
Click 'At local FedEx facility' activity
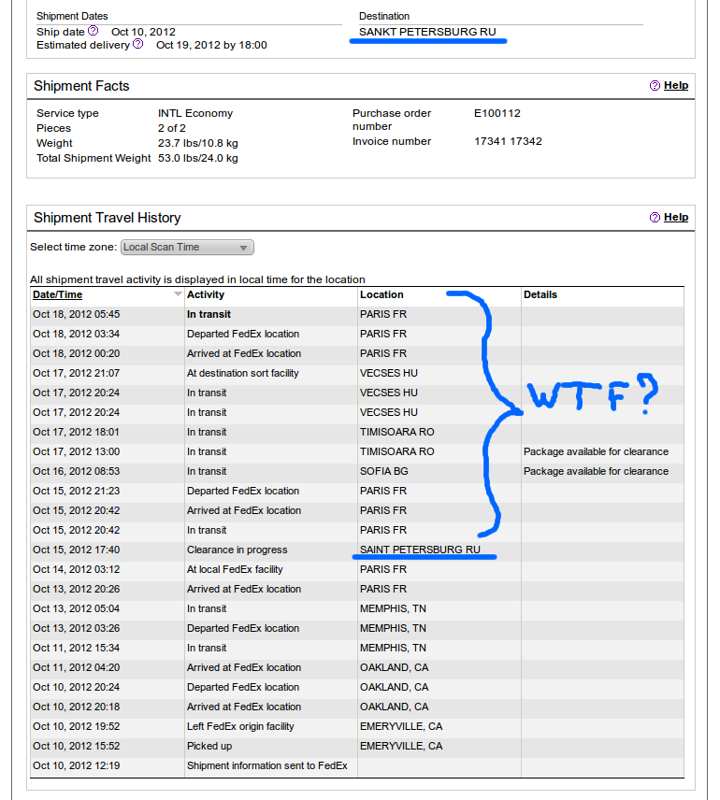(x=235, y=569)
